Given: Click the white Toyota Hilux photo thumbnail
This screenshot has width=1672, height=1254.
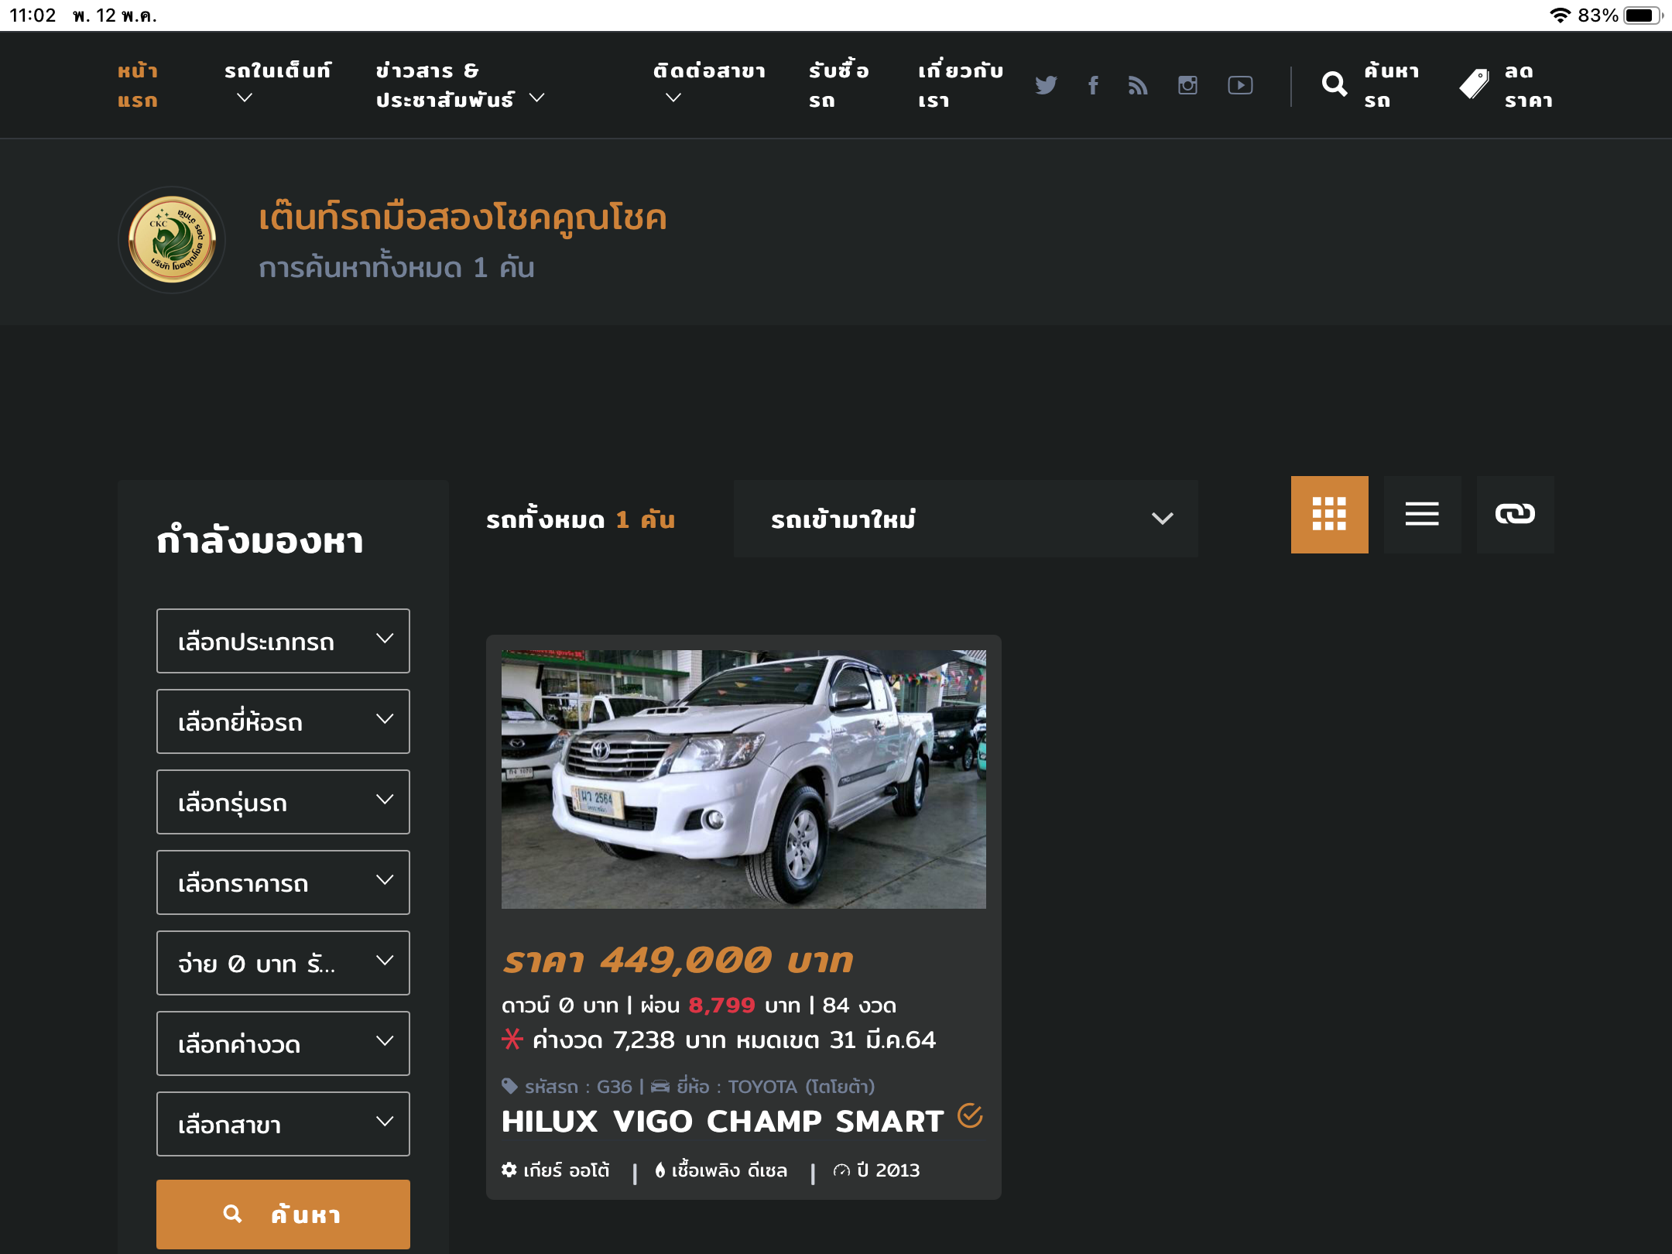Looking at the screenshot, I should 743,779.
